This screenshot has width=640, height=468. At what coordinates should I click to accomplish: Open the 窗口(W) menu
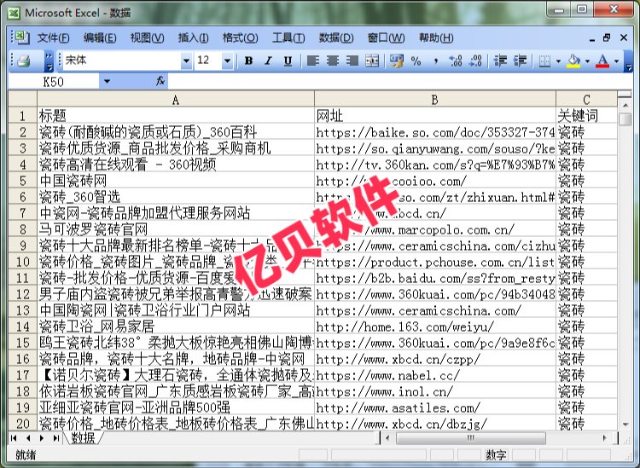[x=386, y=38]
